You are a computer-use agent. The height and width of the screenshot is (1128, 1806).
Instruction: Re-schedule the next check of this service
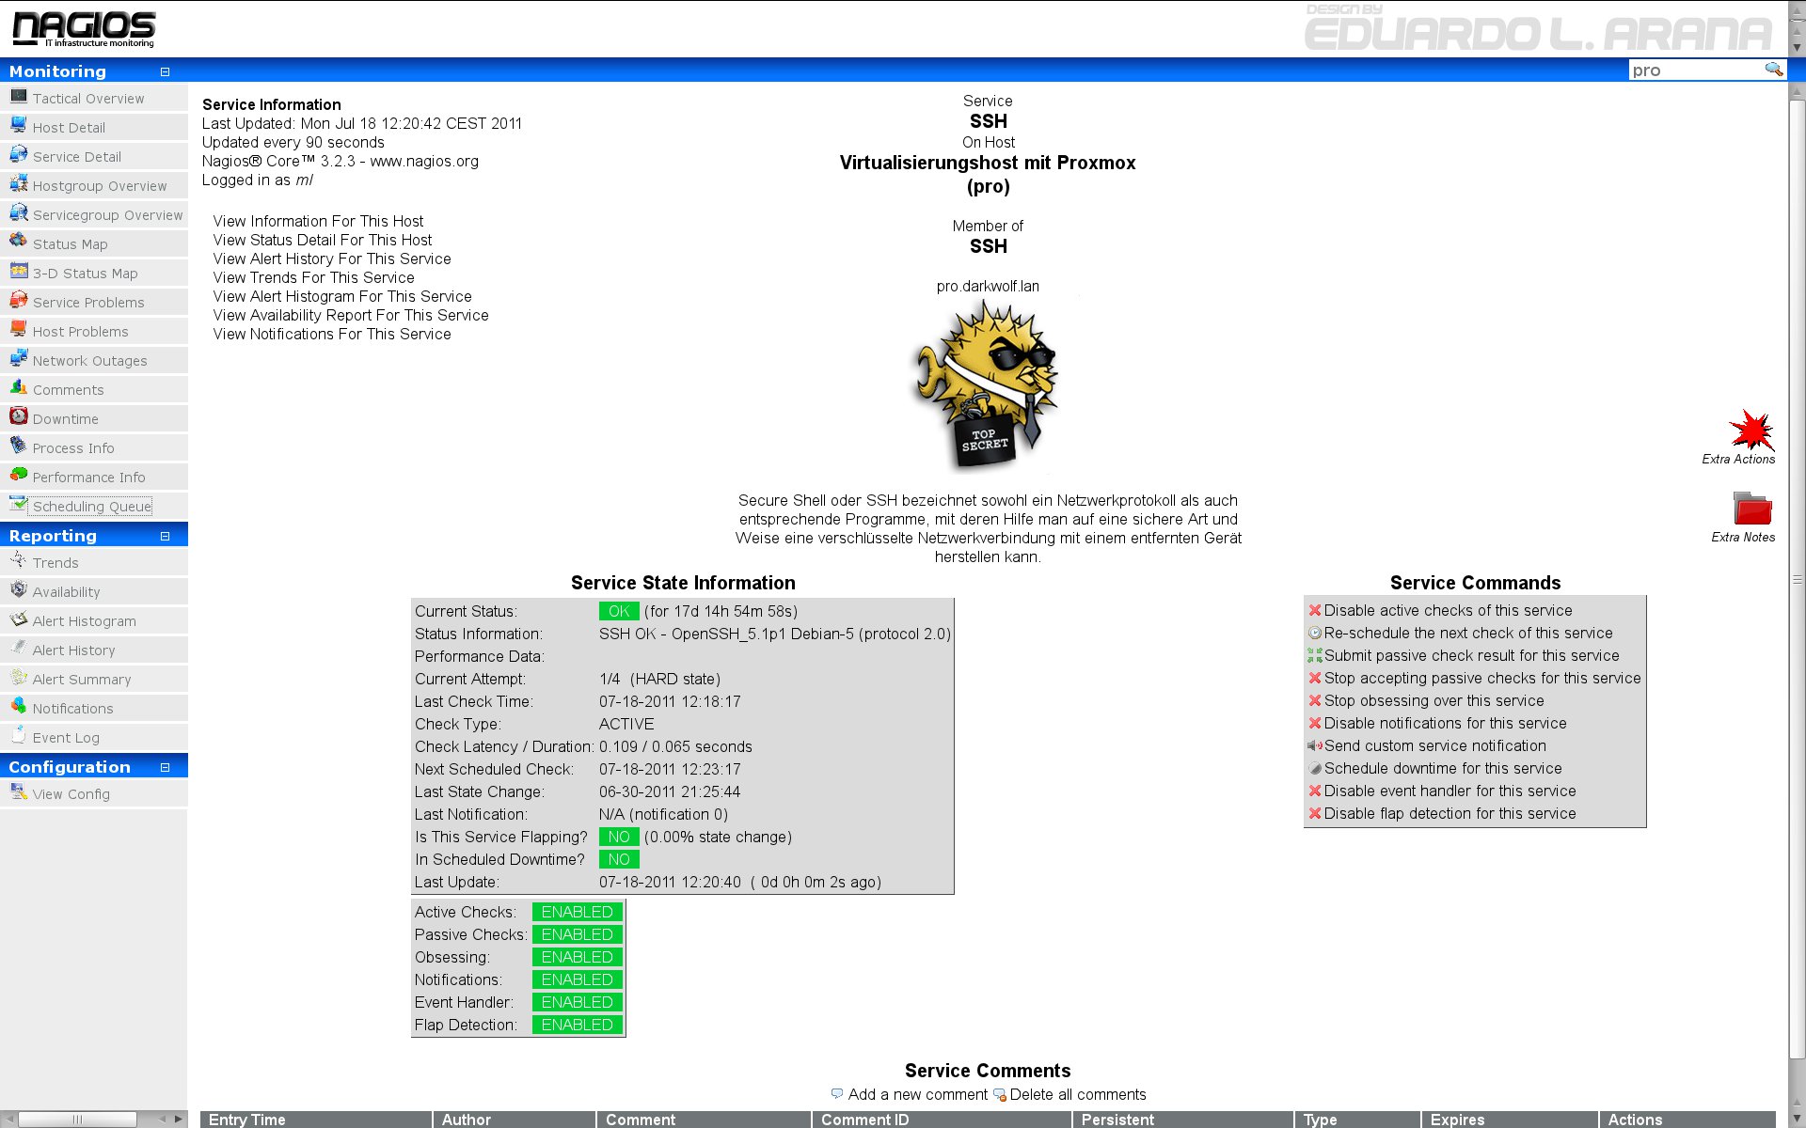(1468, 634)
